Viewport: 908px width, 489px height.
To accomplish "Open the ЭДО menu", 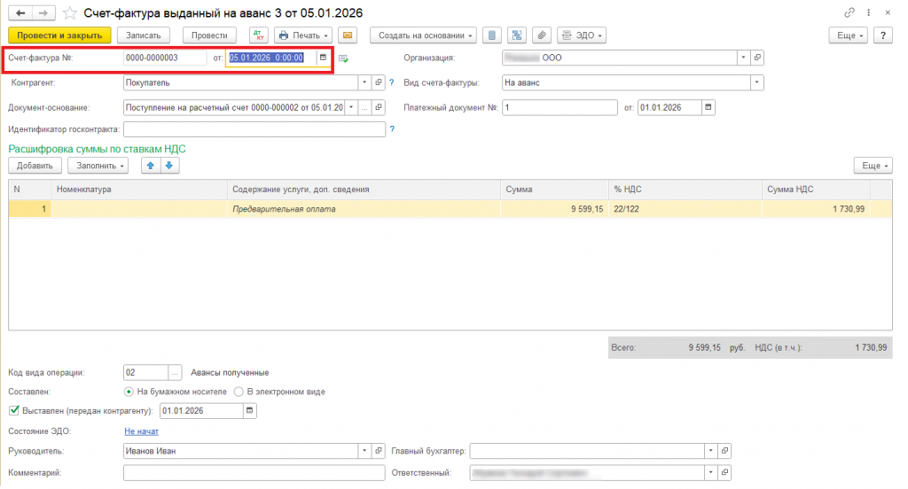I will tap(582, 35).
